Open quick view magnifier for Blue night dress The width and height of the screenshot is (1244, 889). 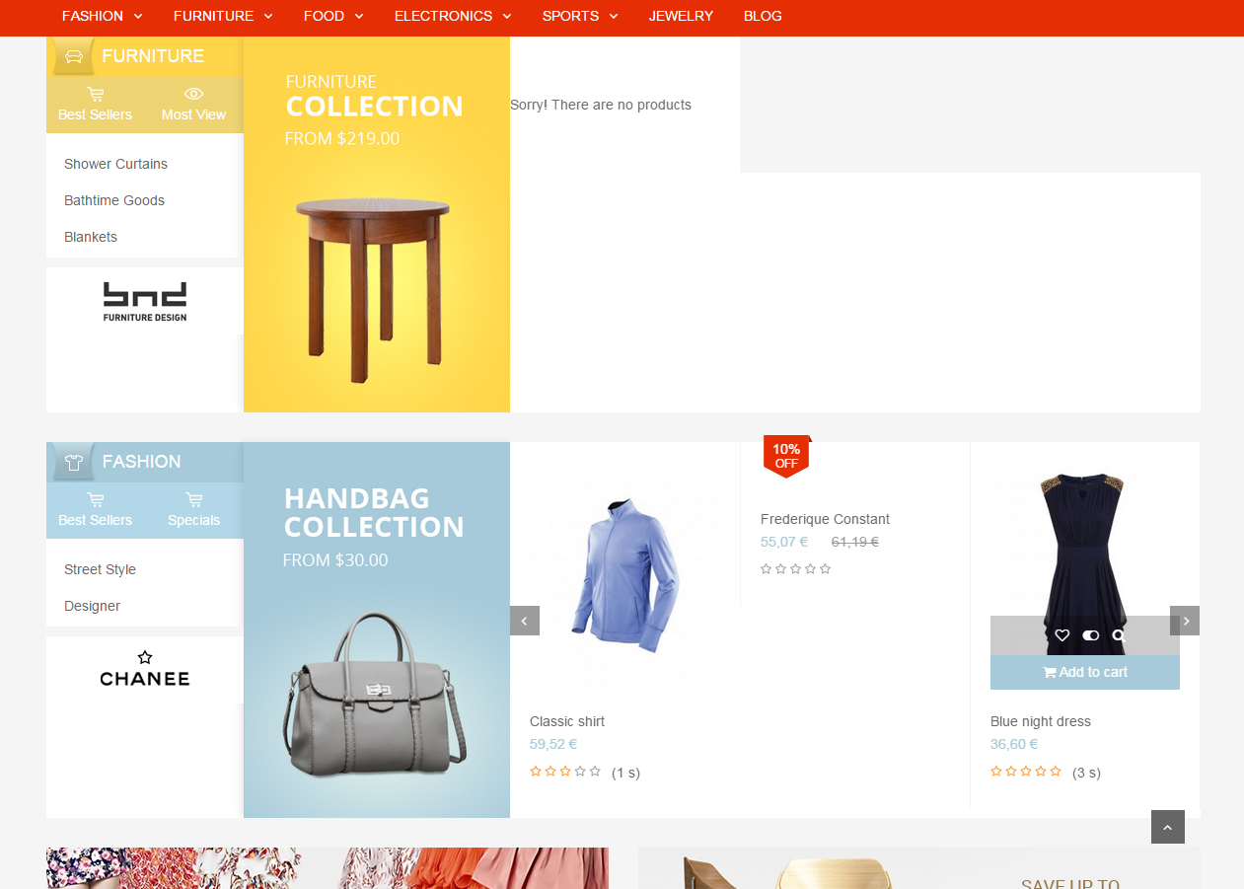[1120, 635]
